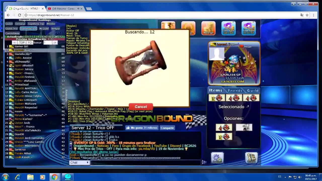Open the Guilds ranking tab
Image resolution: width=322 pixels, height=181 pixels.
coord(9,24)
